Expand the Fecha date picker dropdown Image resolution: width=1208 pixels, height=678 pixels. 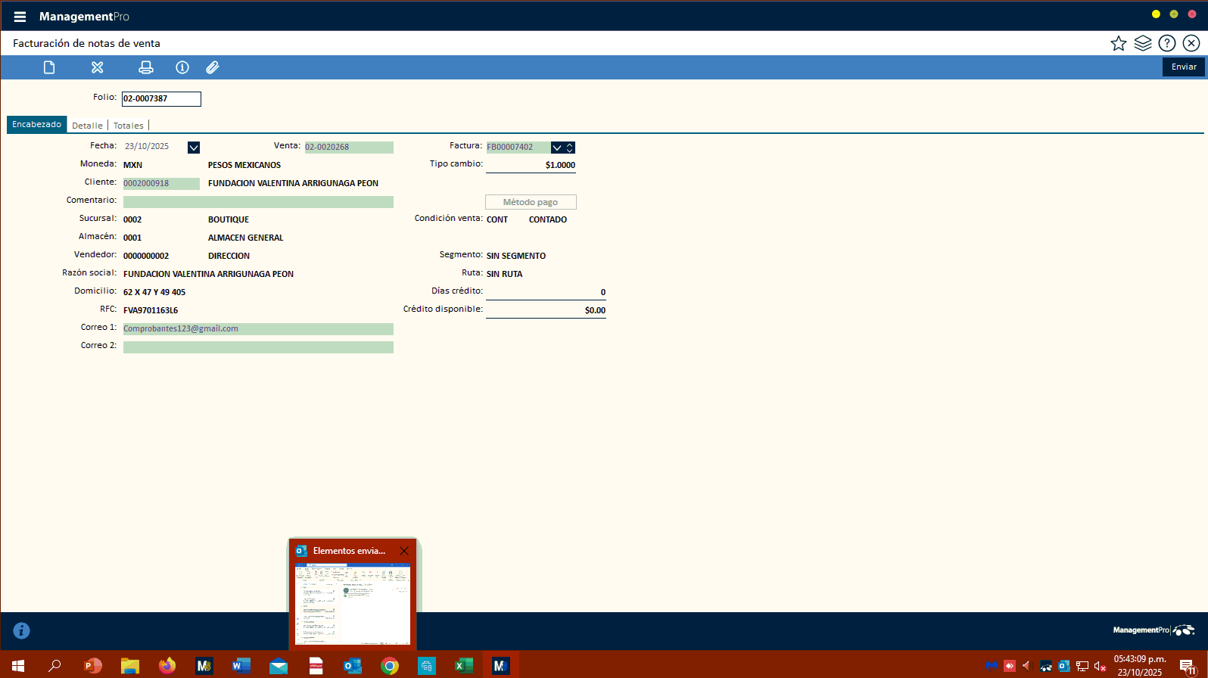pyautogui.click(x=194, y=148)
